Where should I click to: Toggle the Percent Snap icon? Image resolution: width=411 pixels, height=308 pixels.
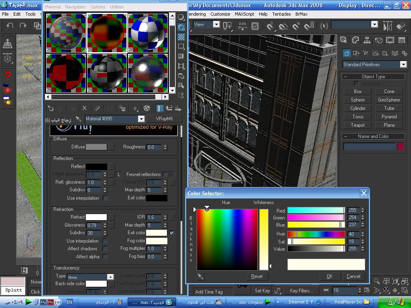(x=296, y=26)
